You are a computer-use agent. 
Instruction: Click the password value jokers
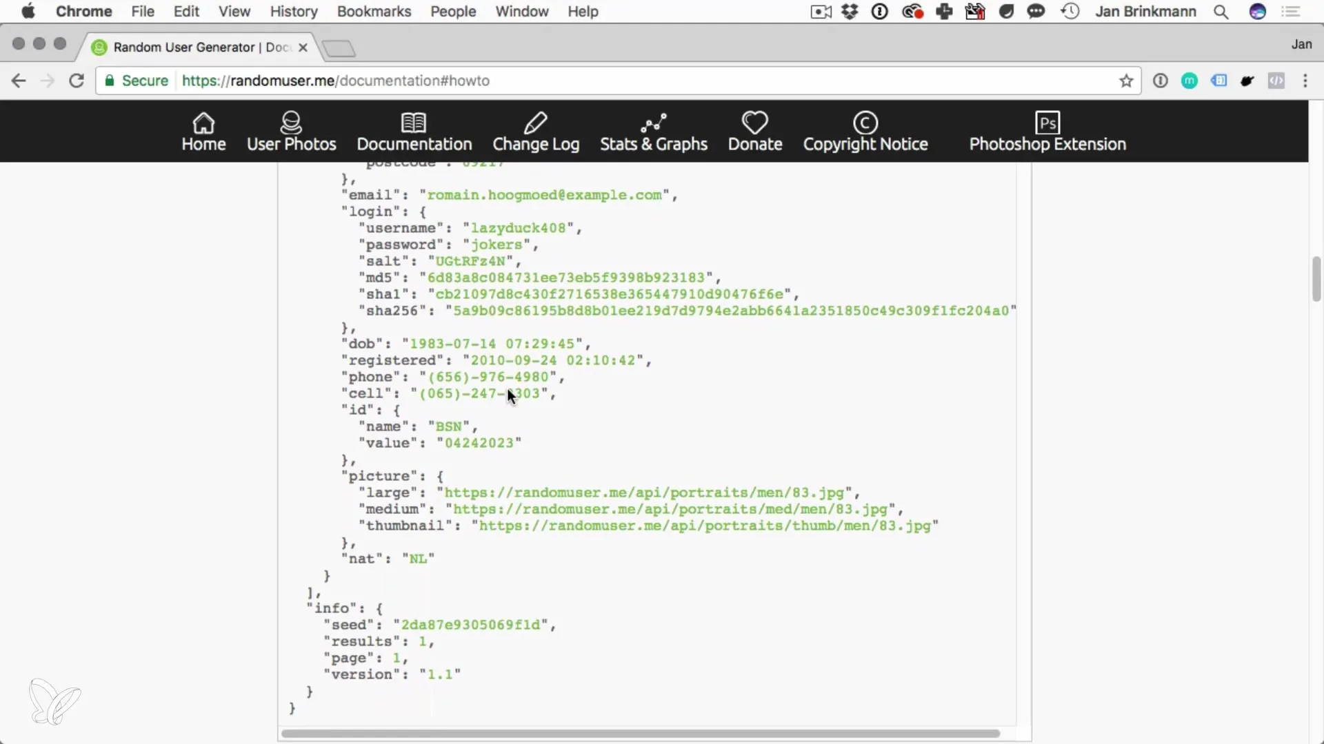(496, 245)
